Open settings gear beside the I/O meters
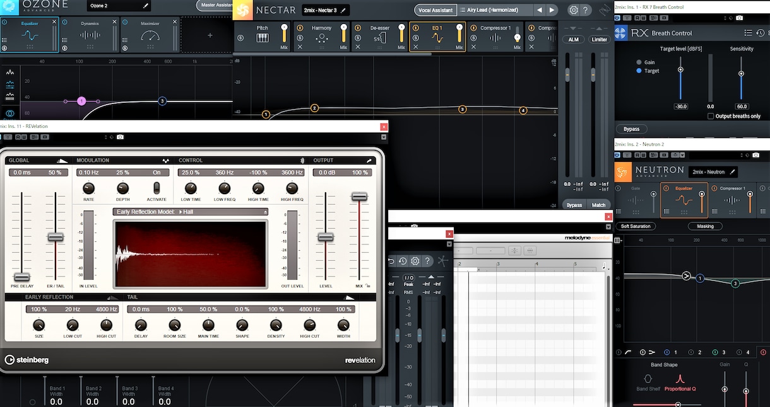Viewport: 770px width, 407px height. [x=415, y=261]
